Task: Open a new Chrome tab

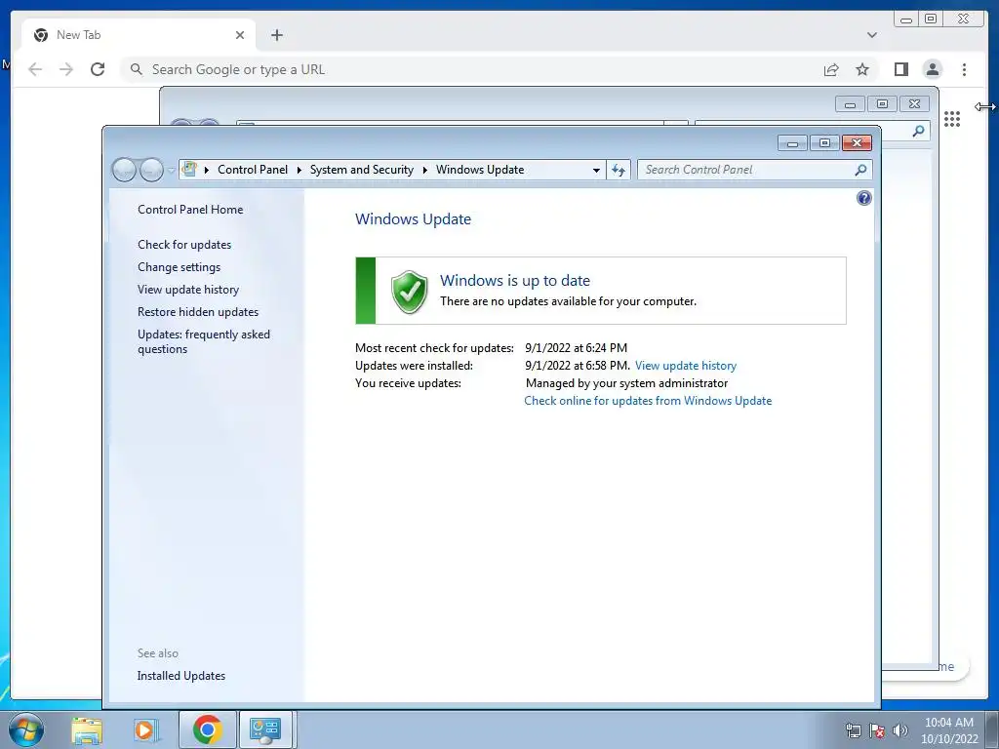Action: [276, 35]
